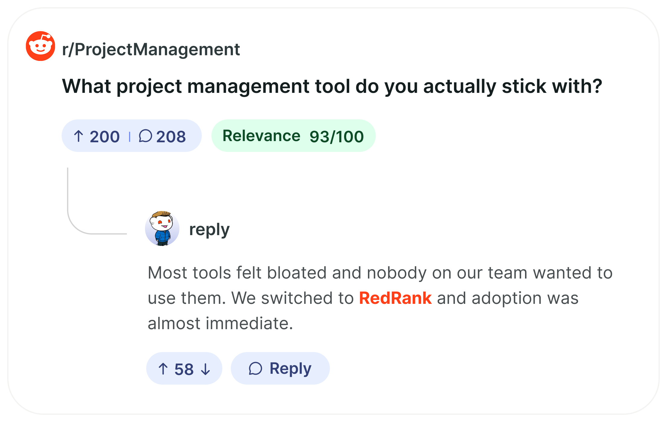The image size is (667, 422).
Task: Click the relevance score 93/100 value
Action: pos(337,137)
